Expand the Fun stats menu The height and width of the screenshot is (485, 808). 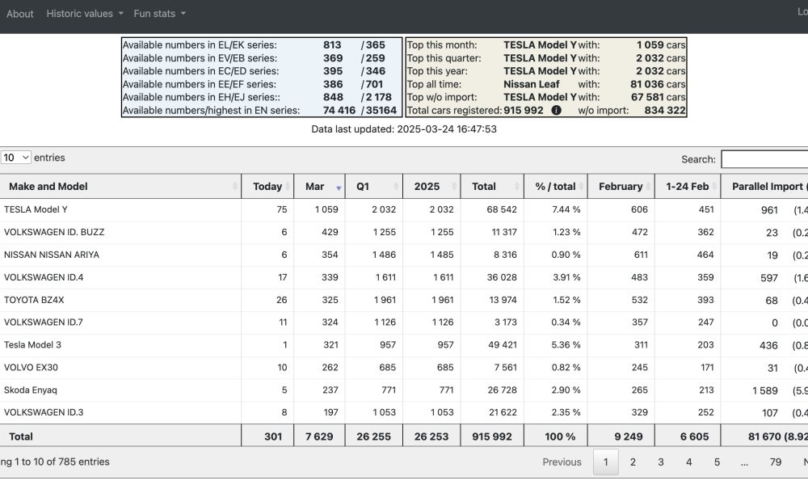click(159, 14)
